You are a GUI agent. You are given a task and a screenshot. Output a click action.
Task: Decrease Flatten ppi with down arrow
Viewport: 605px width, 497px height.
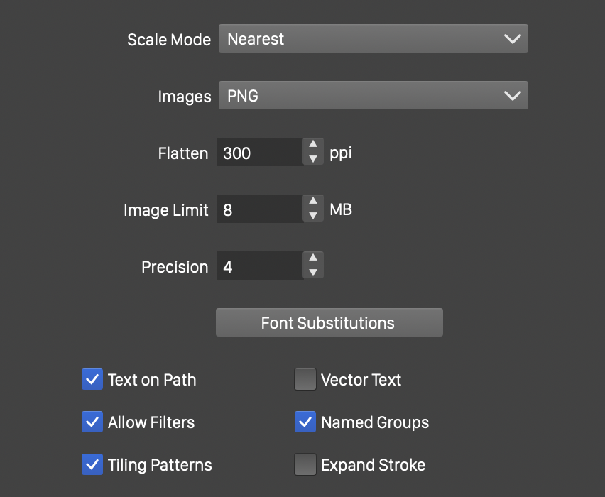point(313,159)
